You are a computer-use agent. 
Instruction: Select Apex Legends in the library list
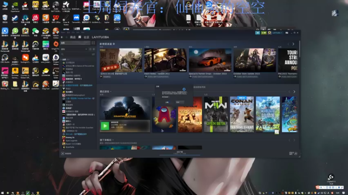tap(70, 140)
